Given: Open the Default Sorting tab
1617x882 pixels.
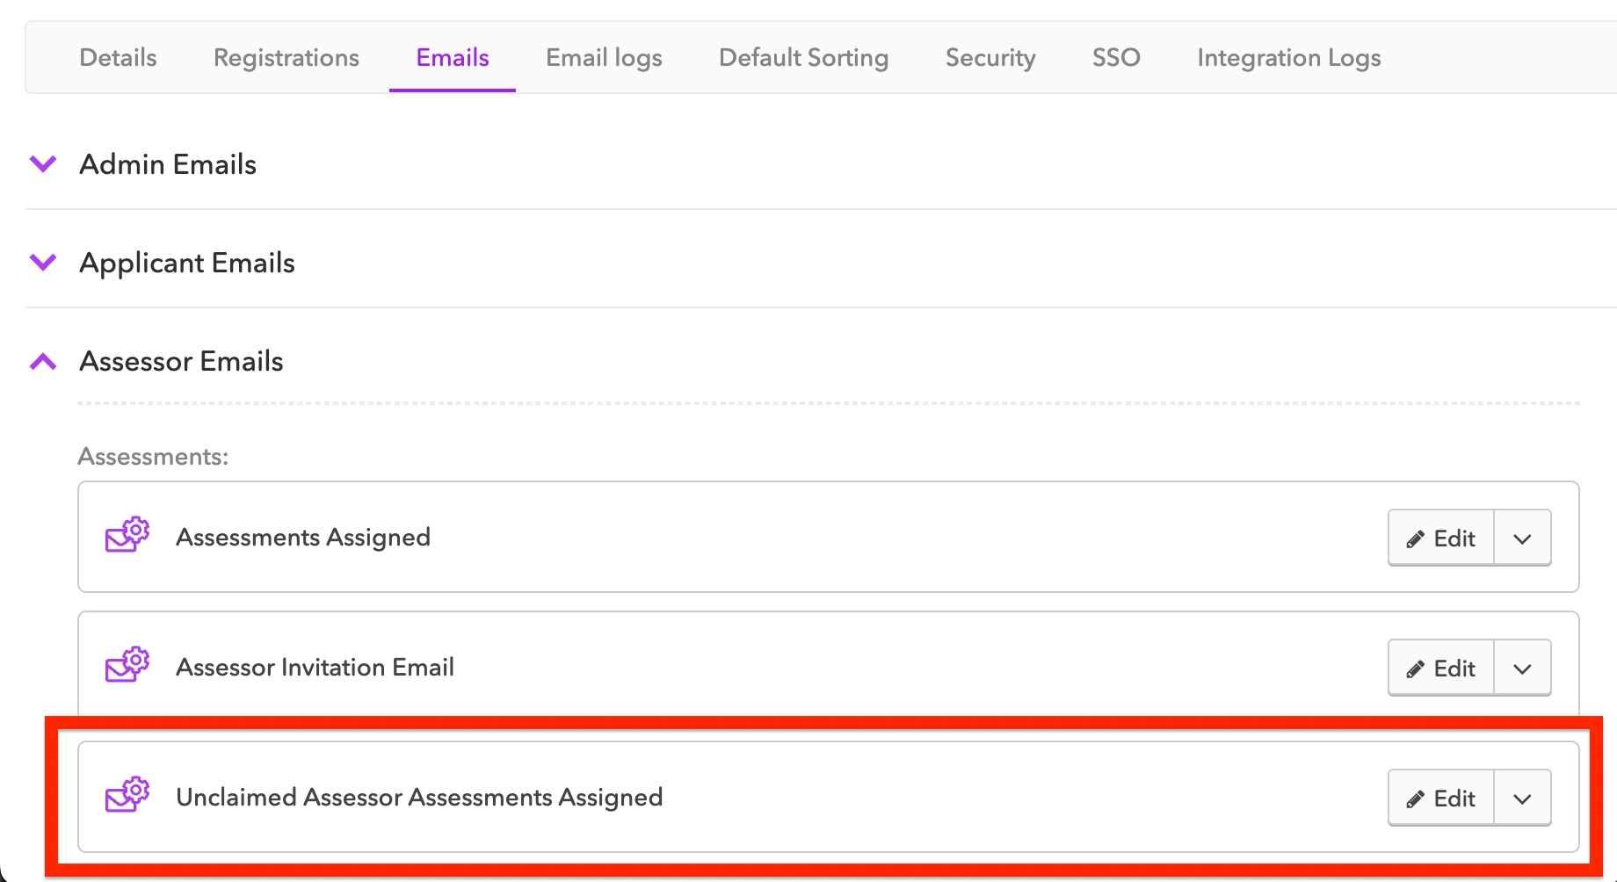Looking at the screenshot, I should tap(803, 58).
